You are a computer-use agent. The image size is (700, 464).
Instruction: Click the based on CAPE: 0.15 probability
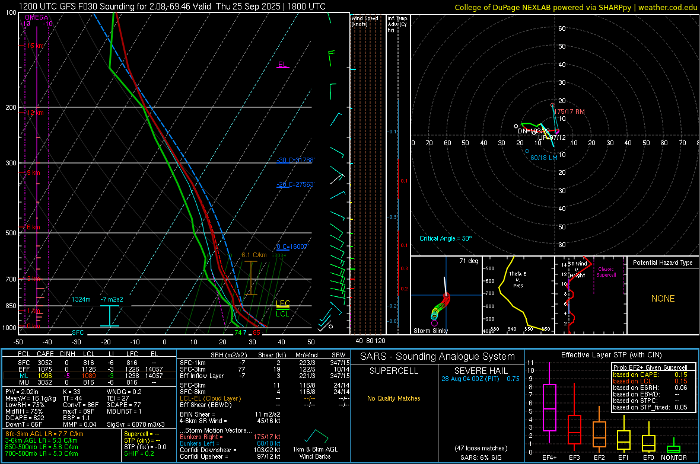coord(650,375)
